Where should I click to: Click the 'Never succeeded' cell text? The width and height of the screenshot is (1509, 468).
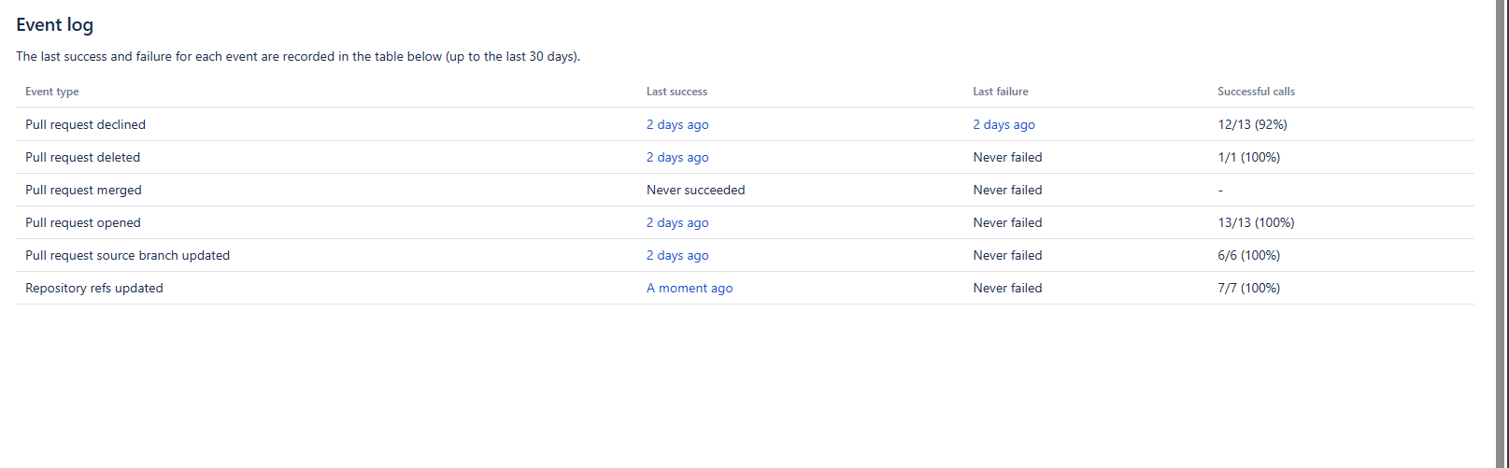(x=695, y=190)
